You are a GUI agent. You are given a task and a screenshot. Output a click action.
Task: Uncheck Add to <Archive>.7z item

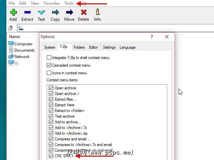(x=51, y=128)
